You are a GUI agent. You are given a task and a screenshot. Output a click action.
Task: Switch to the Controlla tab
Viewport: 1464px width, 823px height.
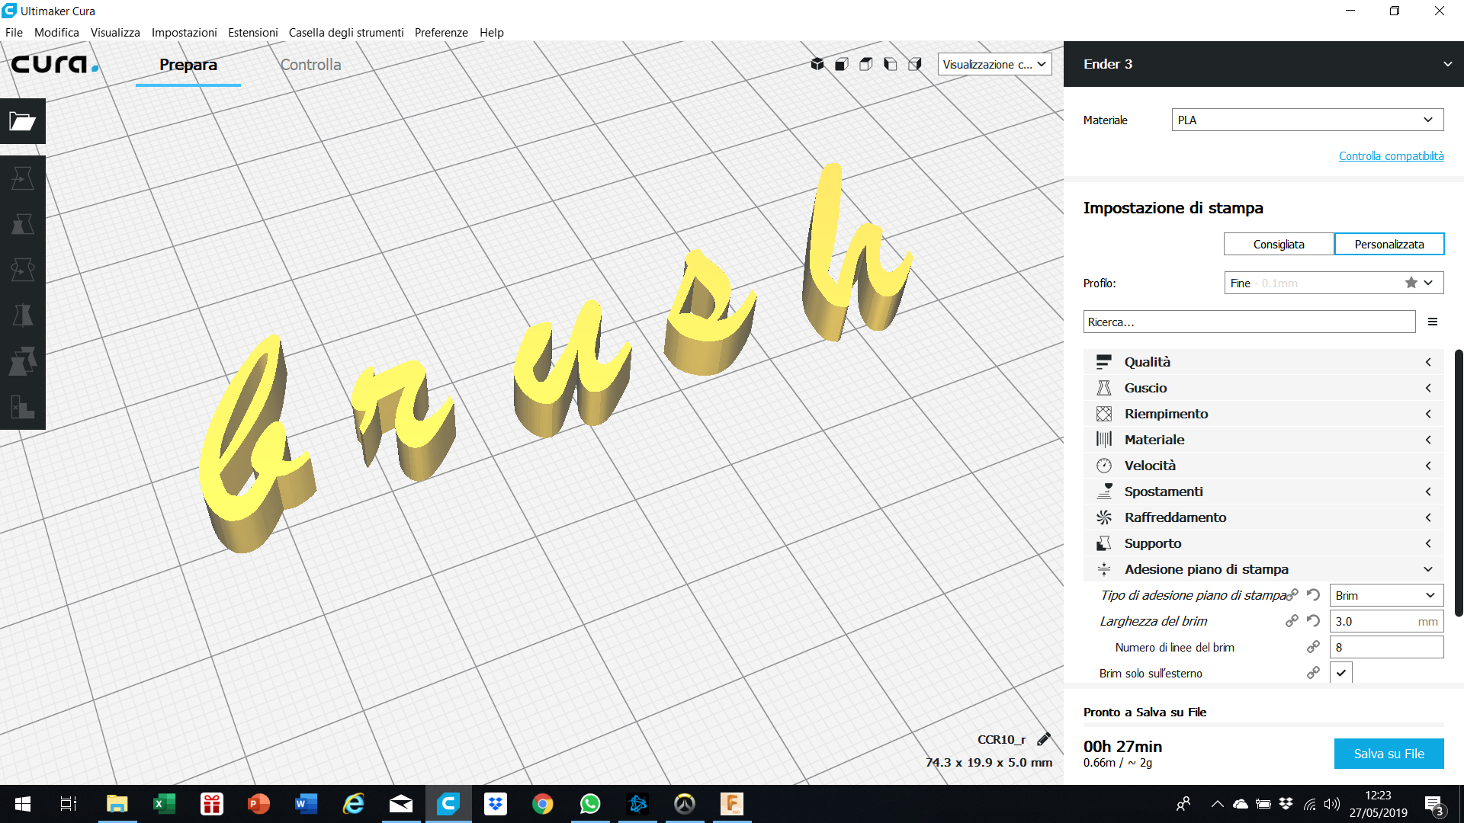310,65
